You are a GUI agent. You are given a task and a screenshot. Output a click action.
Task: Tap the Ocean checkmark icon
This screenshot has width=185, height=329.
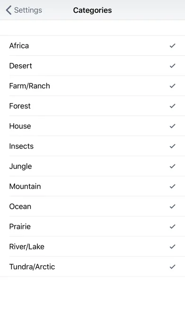click(x=172, y=207)
